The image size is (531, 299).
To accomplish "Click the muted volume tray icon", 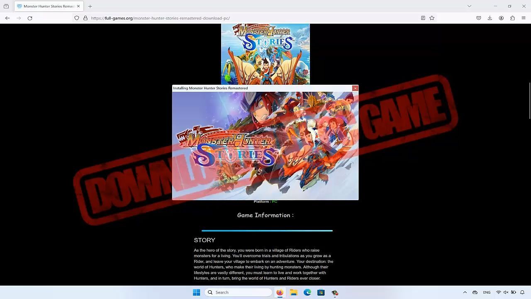I will pyautogui.click(x=506, y=292).
